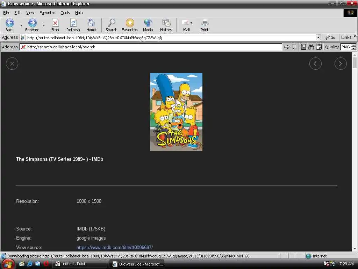This screenshot has width=358, height=269.
Task: Click the Browservice go arrow icon
Action: [x=287, y=47]
